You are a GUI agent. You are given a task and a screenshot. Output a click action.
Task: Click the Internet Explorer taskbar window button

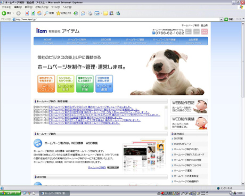click(x=54, y=193)
